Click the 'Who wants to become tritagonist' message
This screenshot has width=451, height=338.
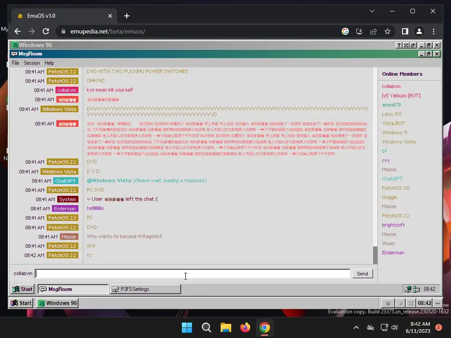[x=124, y=236]
